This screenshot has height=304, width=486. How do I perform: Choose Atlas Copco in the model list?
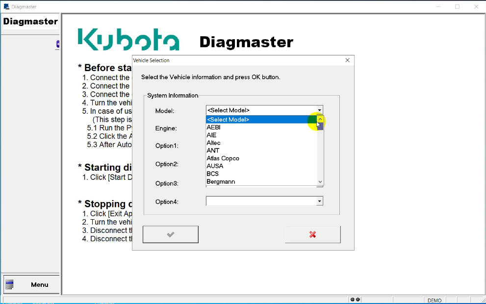[223, 158]
